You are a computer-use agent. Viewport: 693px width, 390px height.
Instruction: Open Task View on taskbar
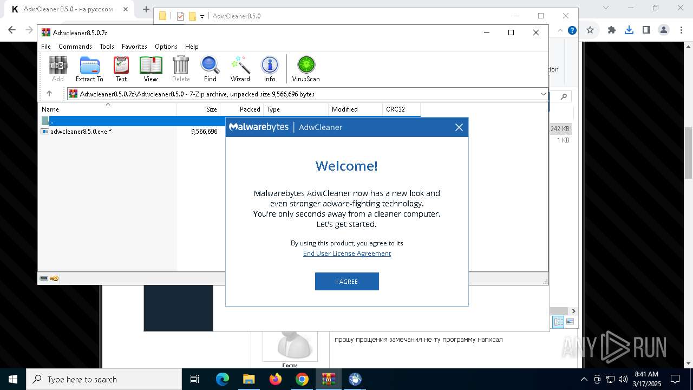195,379
